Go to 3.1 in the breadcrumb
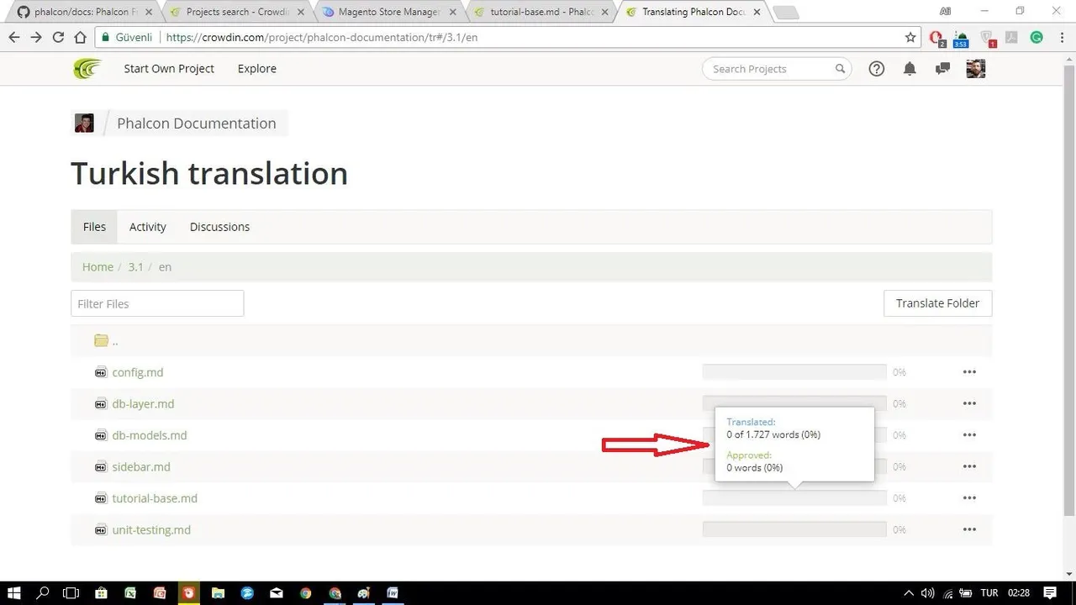The height and width of the screenshot is (605, 1076). coord(135,267)
